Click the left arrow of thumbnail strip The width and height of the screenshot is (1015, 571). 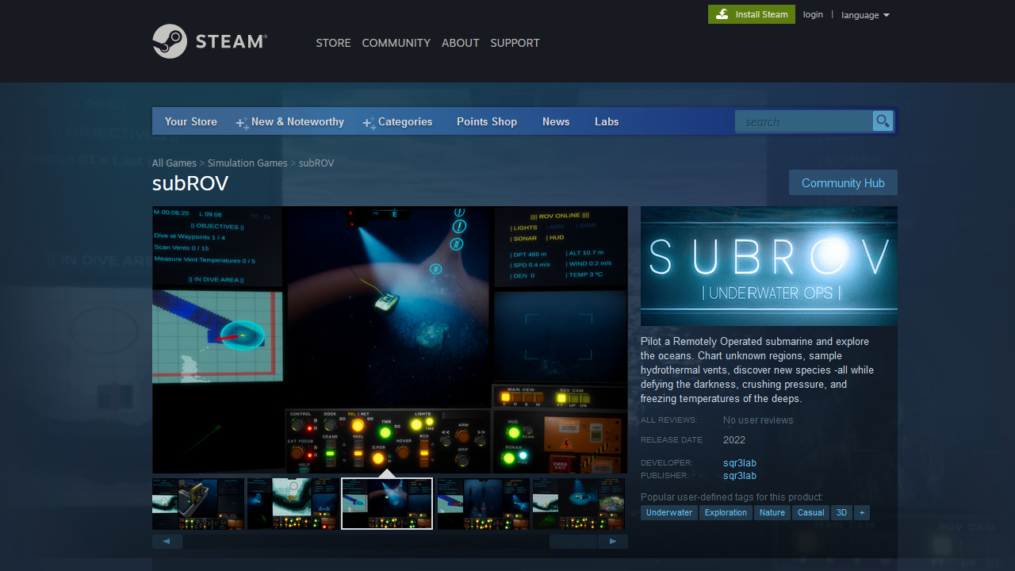pyautogui.click(x=167, y=542)
